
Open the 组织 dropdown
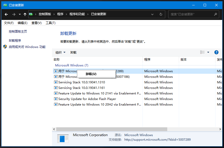coord(60,53)
